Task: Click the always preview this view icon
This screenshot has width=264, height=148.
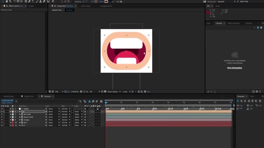Action: coord(50,92)
